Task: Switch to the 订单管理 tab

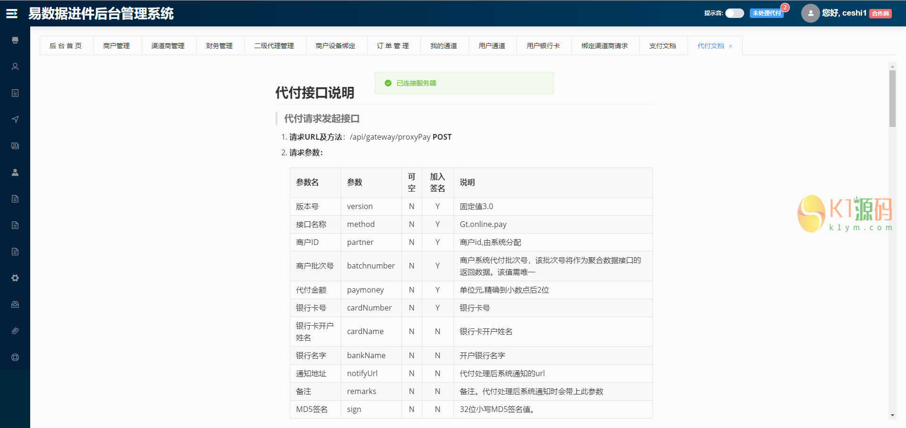Action: (393, 46)
